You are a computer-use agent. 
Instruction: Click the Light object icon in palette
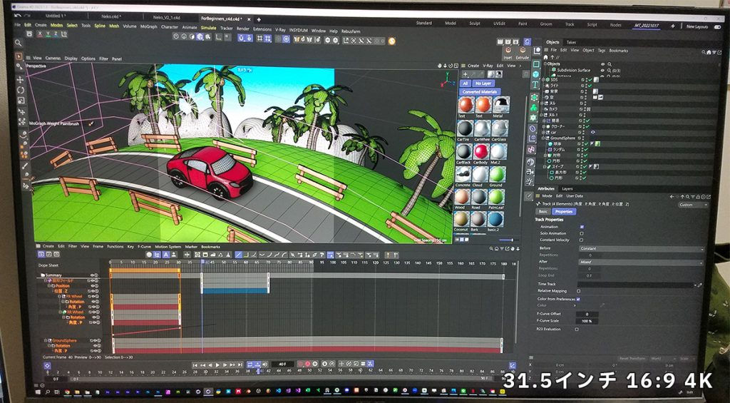pos(530,182)
